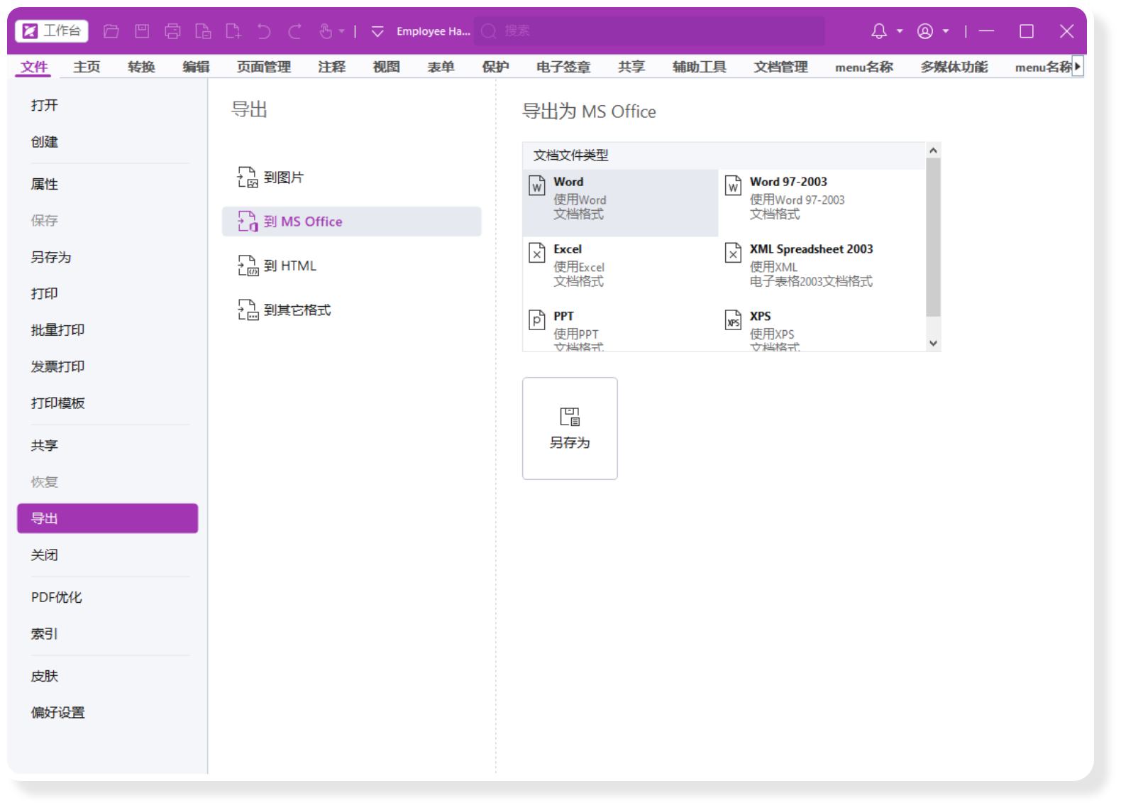Select 打开 in the file sidebar
Screen dimensions: 1121x808
point(108,105)
